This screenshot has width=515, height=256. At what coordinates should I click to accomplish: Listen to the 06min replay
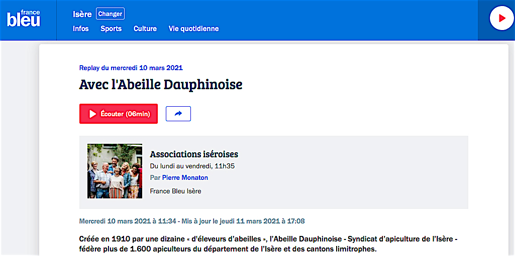pos(119,114)
